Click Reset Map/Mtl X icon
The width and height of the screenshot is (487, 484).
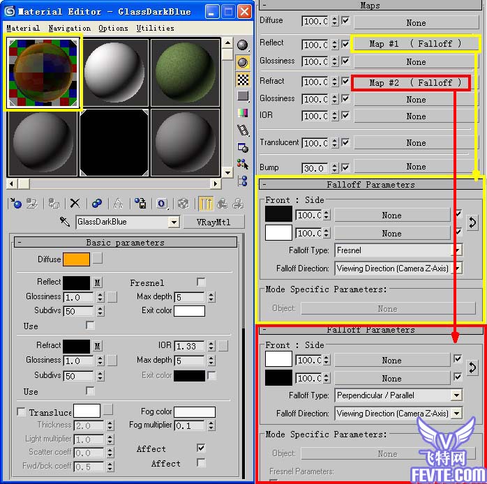tap(75, 204)
